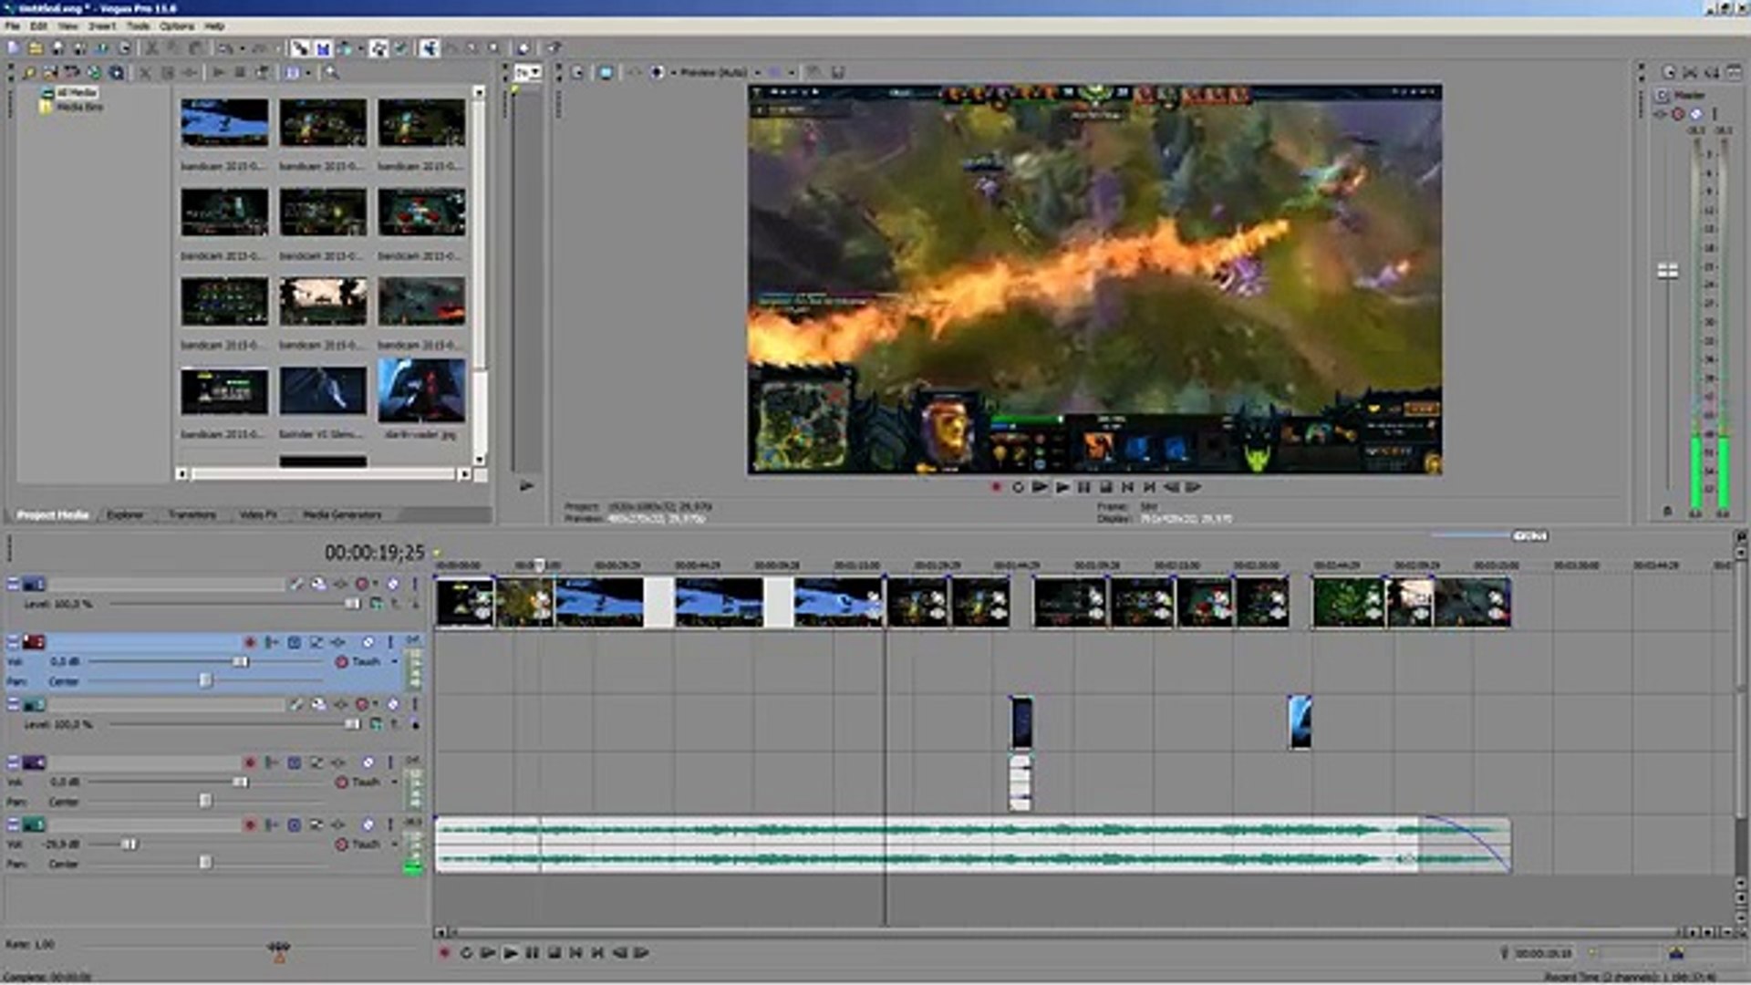Click Stop in the timeline transport bar
The width and height of the screenshot is (1751, 985).
tap(554, 953)
